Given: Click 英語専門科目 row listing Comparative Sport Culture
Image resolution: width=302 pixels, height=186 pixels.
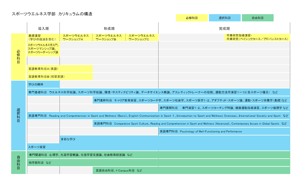Looking at the screenshot, I should pos(191,124).
